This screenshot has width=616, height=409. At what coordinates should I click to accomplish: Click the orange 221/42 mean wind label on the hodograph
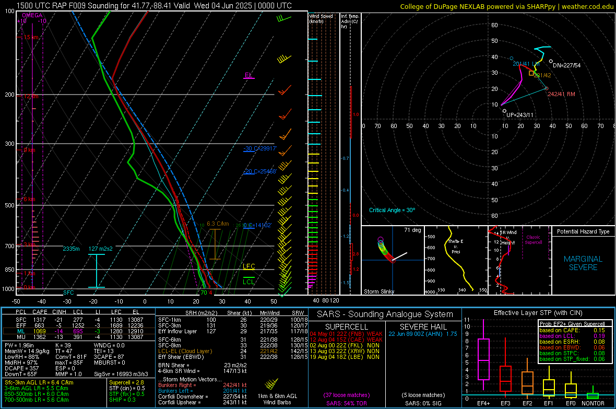542,75
